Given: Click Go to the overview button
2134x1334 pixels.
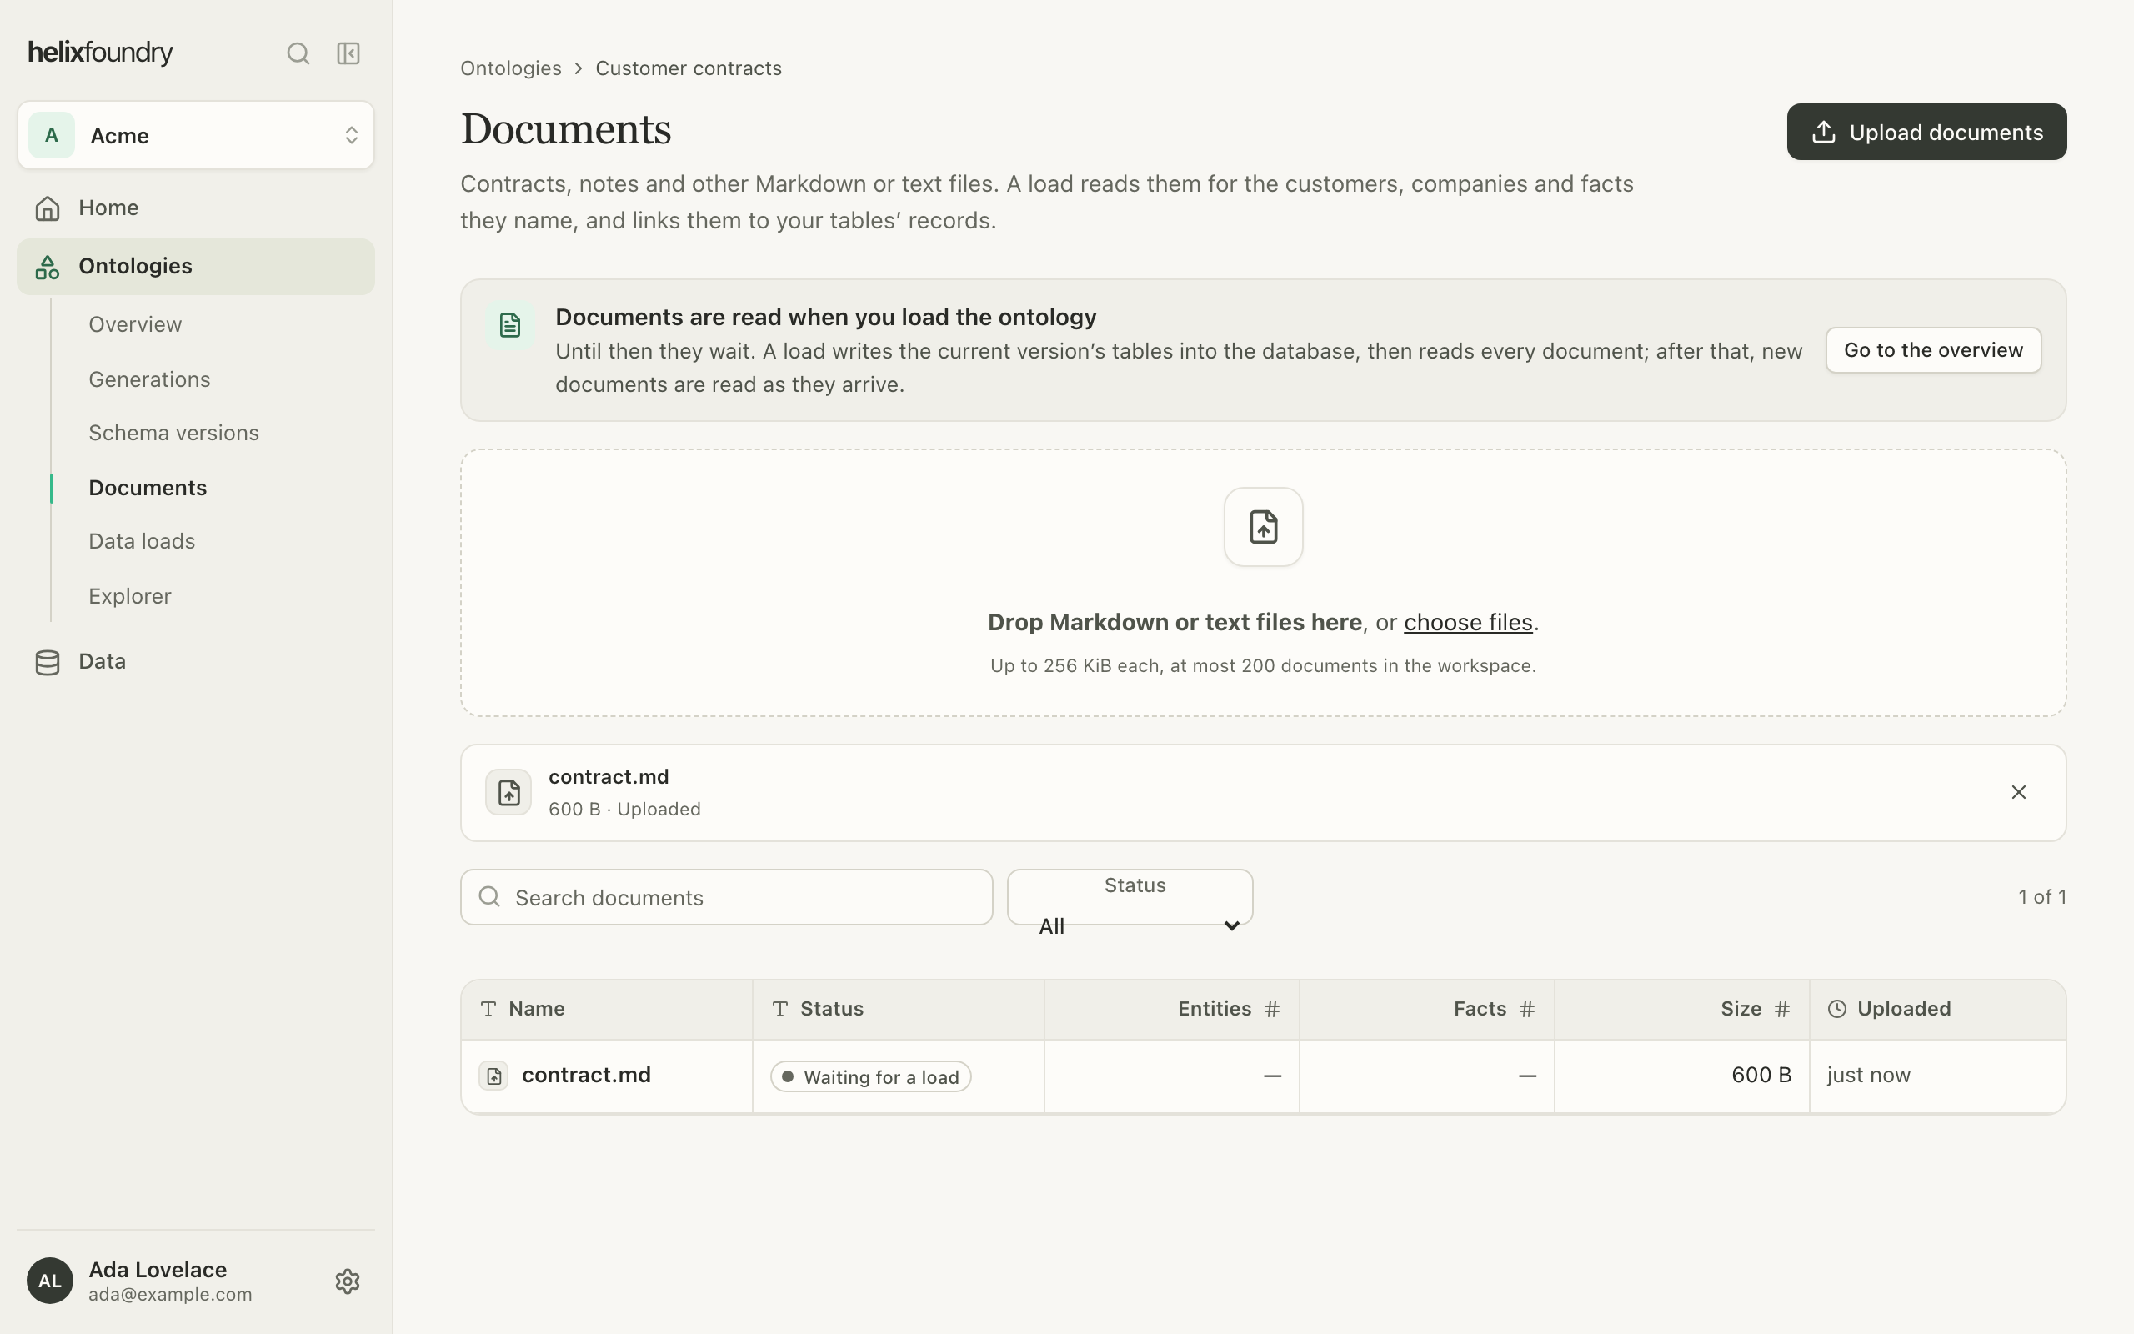Looking at the screenshot, I should coord(1933,350).
